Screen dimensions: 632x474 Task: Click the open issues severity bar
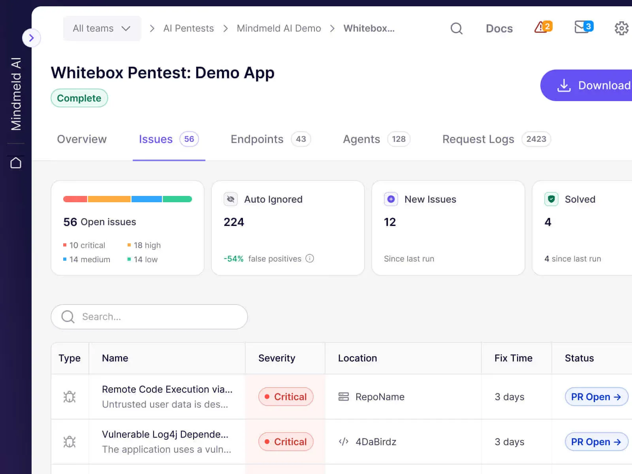tap(127, 199)
